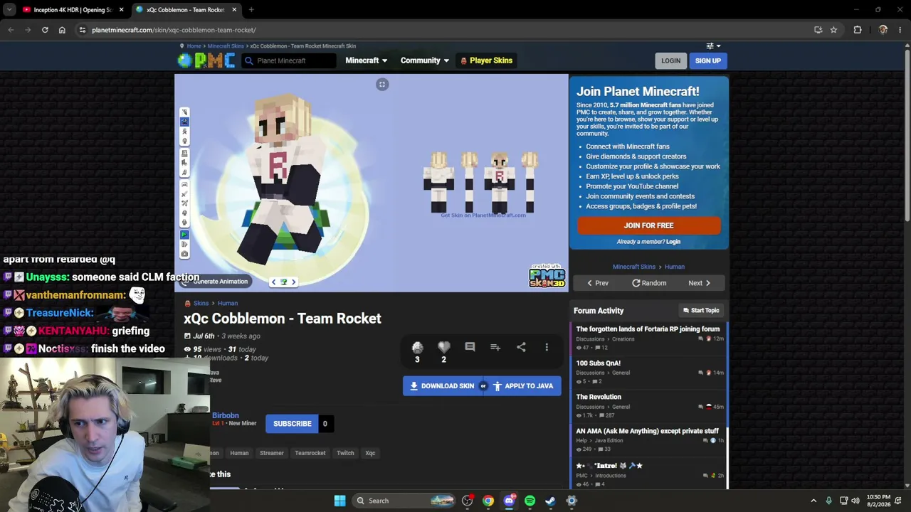Open Chrome three-dot menu

tap(900, 30)
